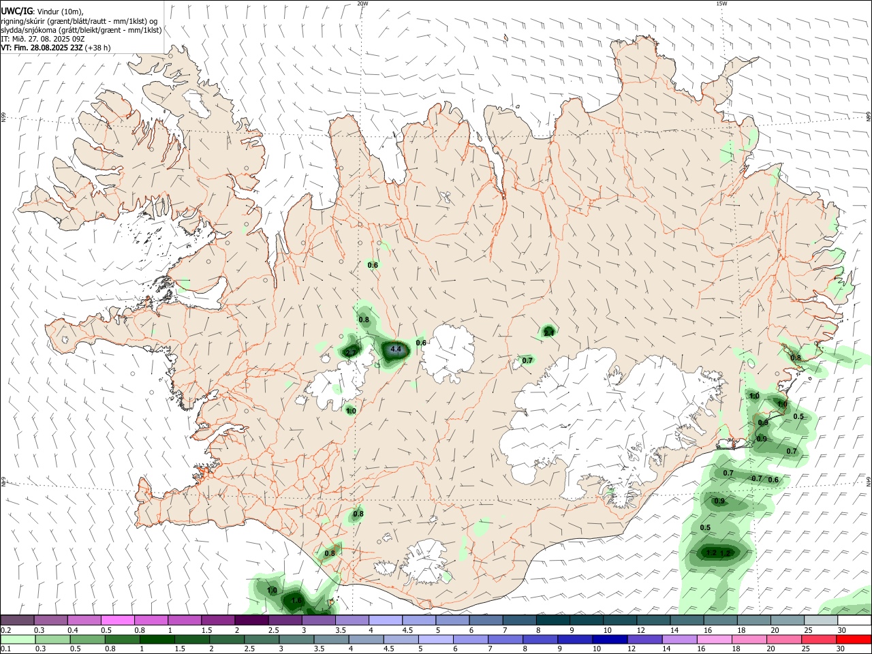
Task: Click snow legend swatch between 25 and 30
Action: tap(820, 620)
